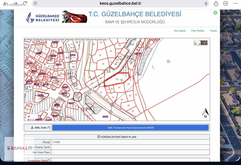Click the Ölçeği row label
Viewport: 241px width, 165px height.
click(46, 142)
